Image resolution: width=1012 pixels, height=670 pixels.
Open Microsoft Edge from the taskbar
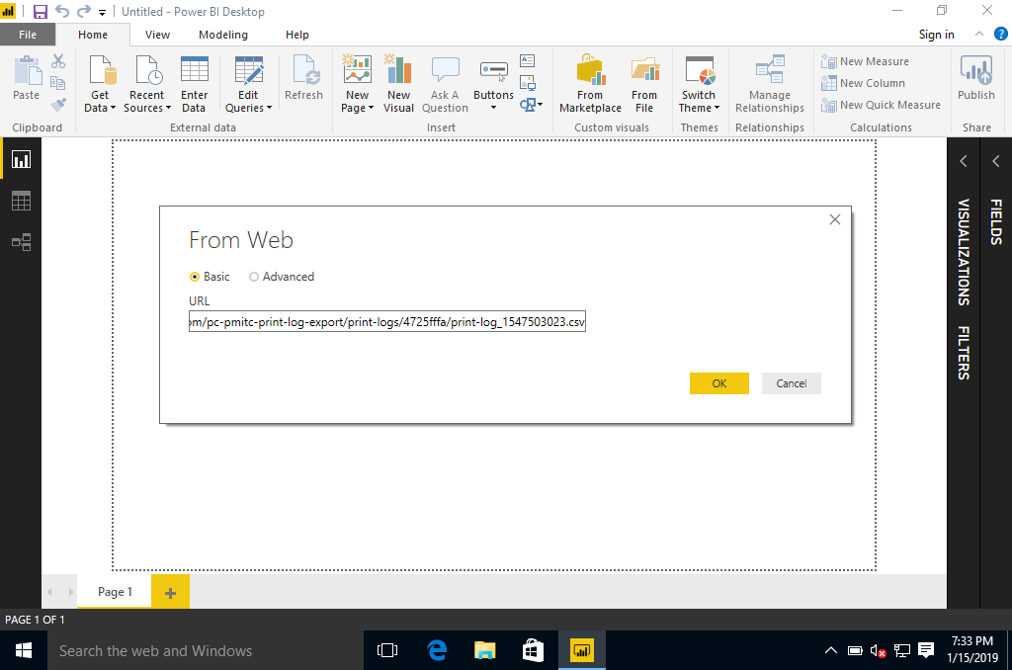tap(437, 650)
